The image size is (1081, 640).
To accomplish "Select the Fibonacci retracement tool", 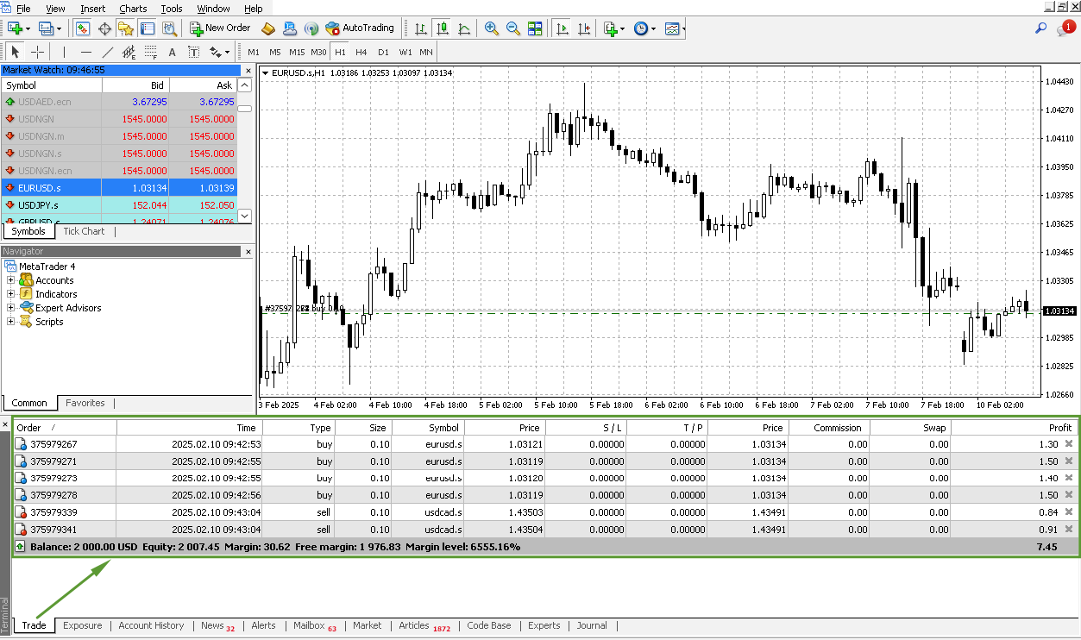I will (x=150, y=52).
